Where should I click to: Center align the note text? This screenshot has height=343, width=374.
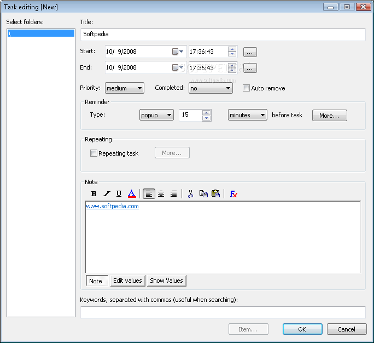coord(161,193)
